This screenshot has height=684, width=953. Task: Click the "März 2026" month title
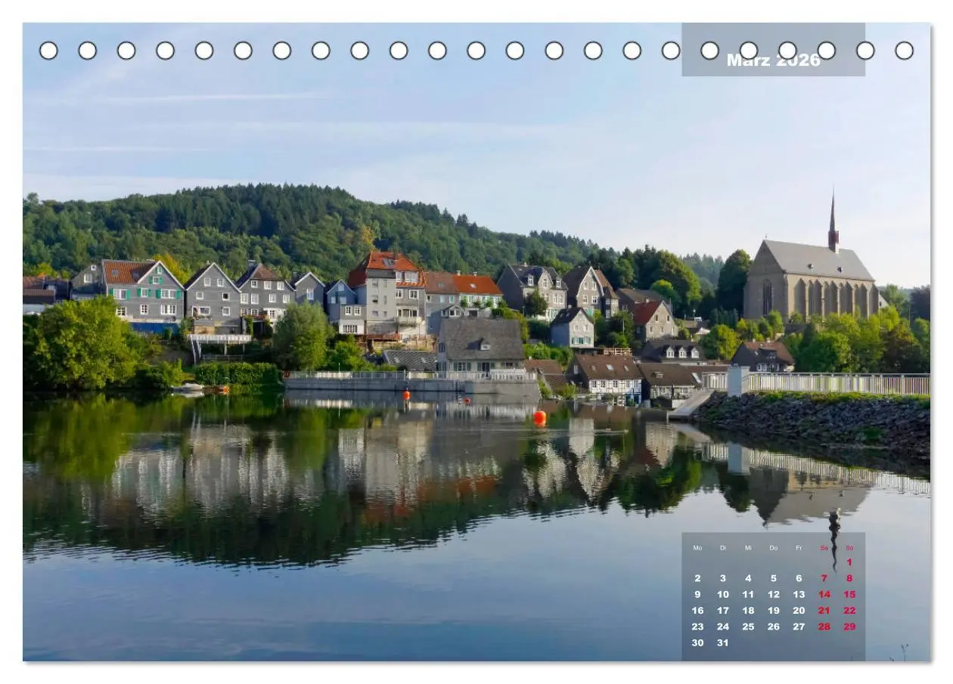click(773, 60)
